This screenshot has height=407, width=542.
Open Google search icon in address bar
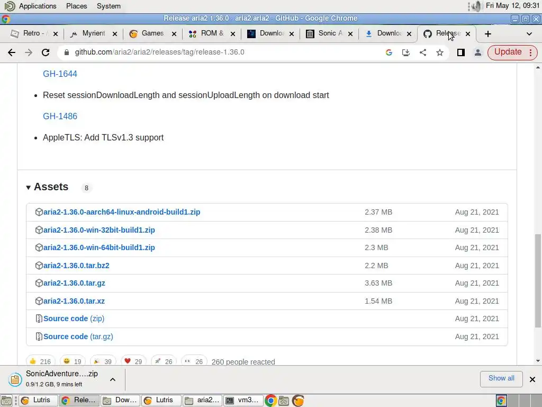(389, 52)
